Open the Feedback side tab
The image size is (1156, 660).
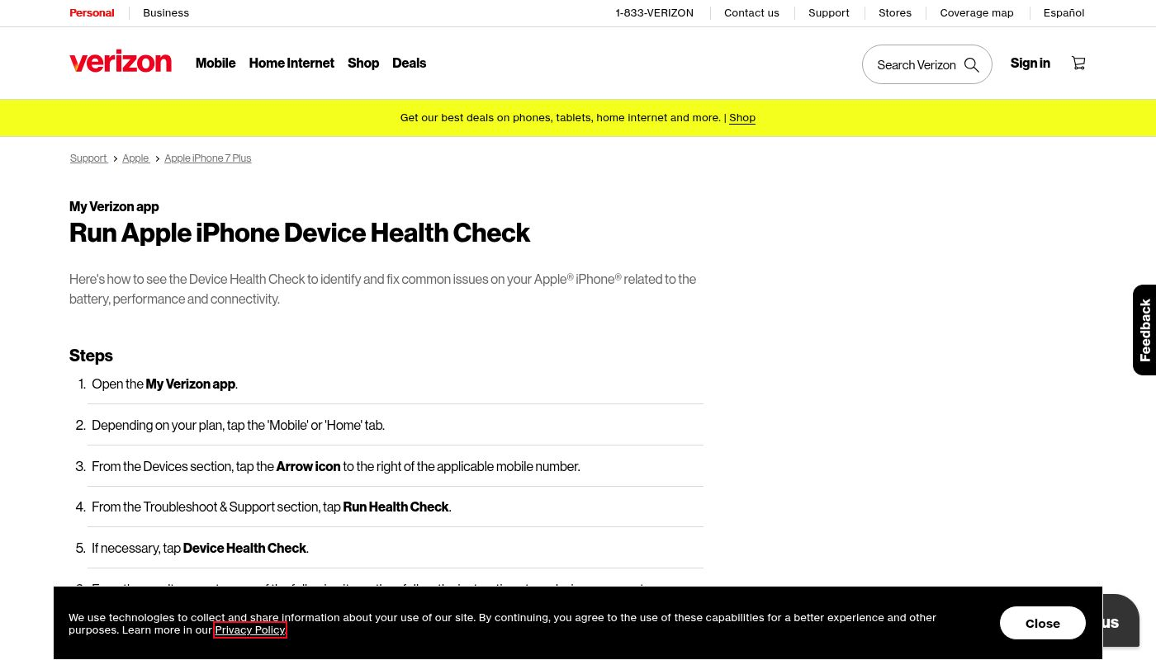[1144, 330]
